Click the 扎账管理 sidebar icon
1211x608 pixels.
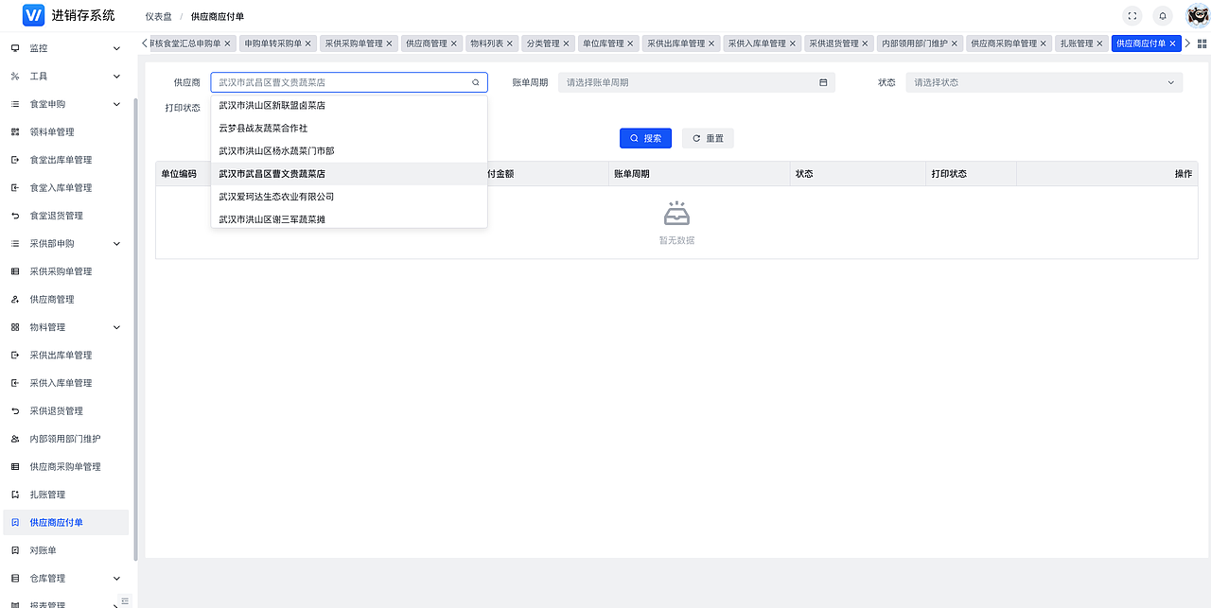coord(15,495)
